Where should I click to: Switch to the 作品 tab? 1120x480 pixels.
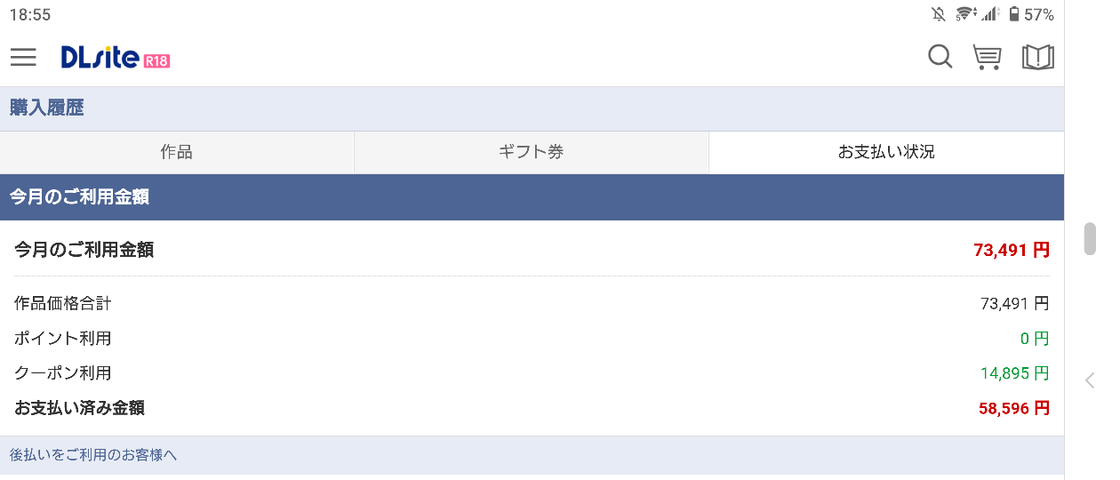(177, 152)
